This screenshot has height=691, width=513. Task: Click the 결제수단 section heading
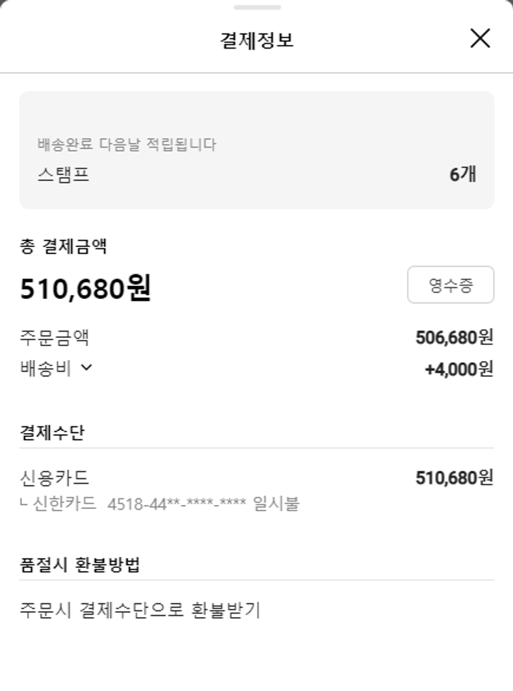[52, 432]
